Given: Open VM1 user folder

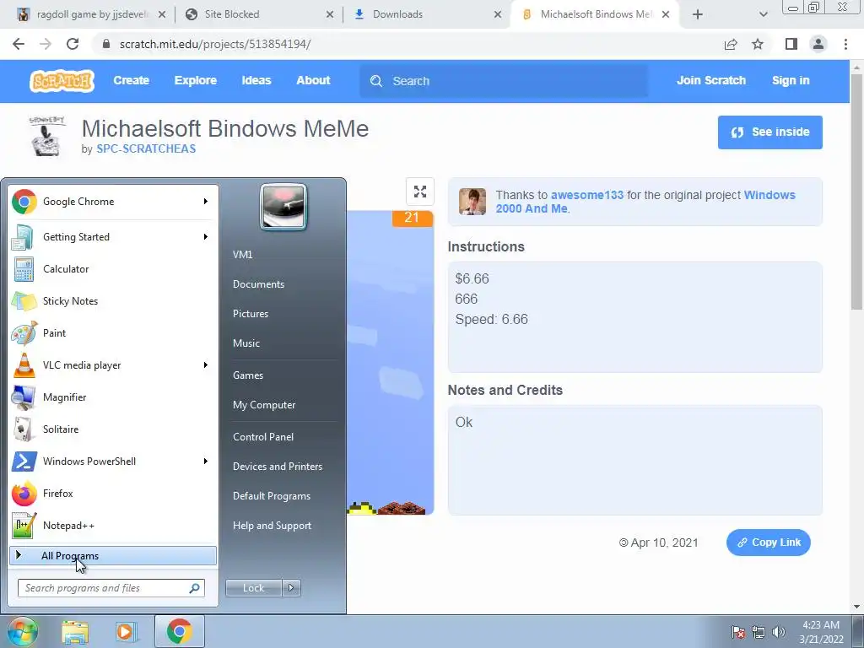Looking at the screenshot, I should tap(242, 255).
